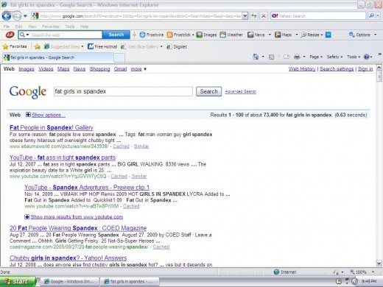Screen dimensions: 383x287
Task: Open the File menu
Action: [7, 26]
